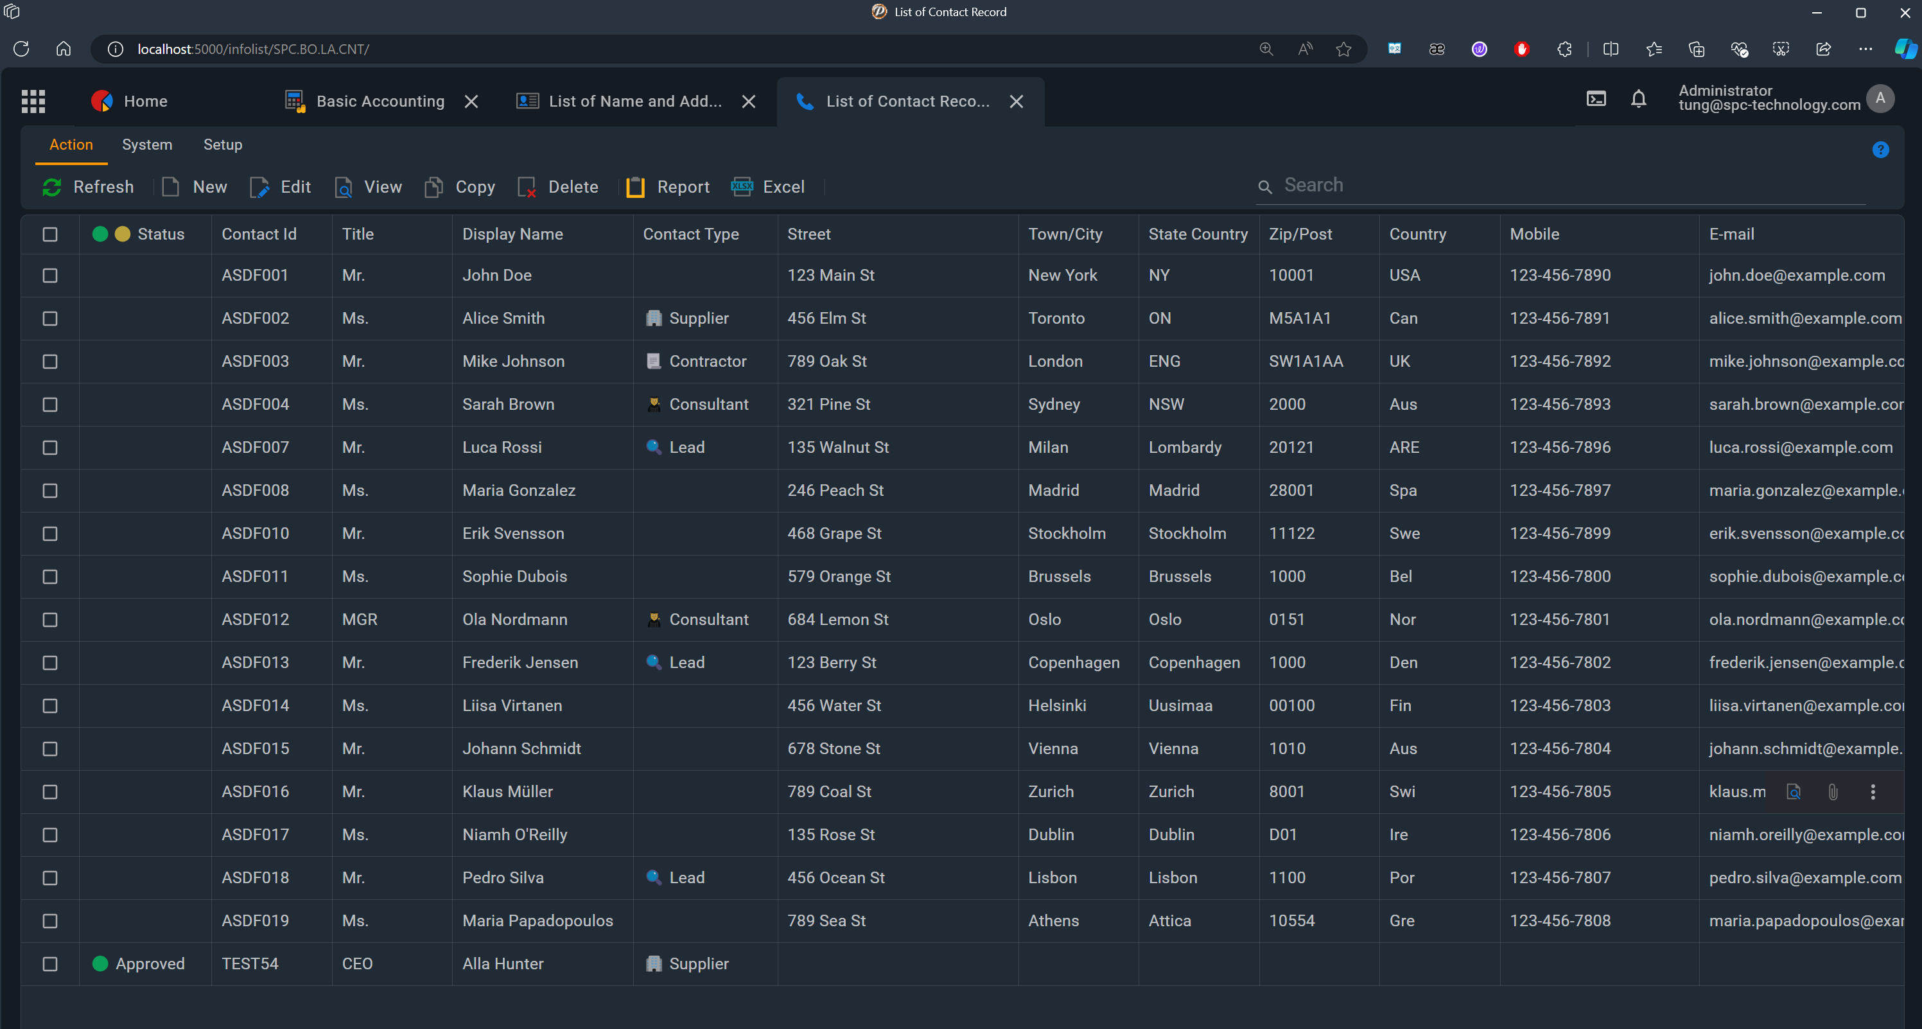Click the Refresh toolbar button
Image resolution: width=1922 pixels, height=1029 pixels.
(x=88, y=188)
